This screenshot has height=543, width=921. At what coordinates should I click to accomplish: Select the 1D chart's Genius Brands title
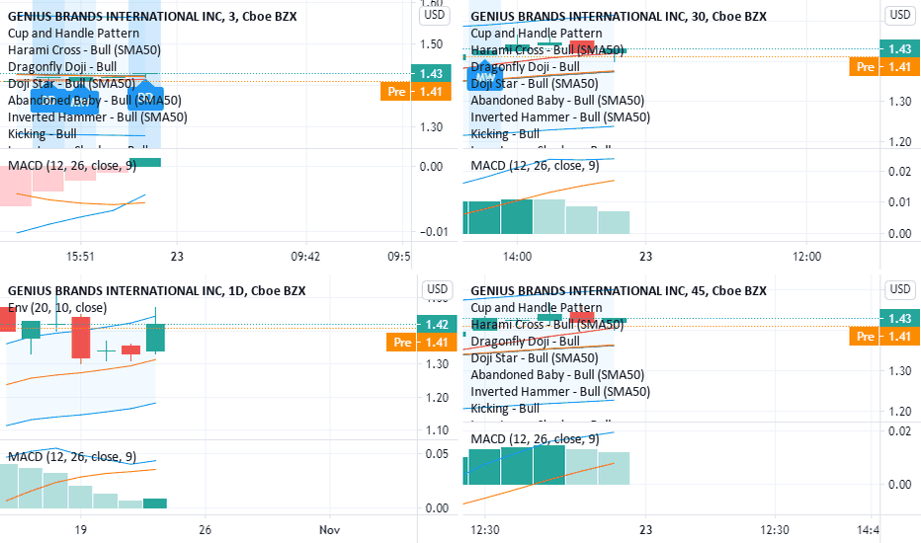point(156,290)
